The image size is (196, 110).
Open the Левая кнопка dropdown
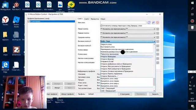(128, 29)
